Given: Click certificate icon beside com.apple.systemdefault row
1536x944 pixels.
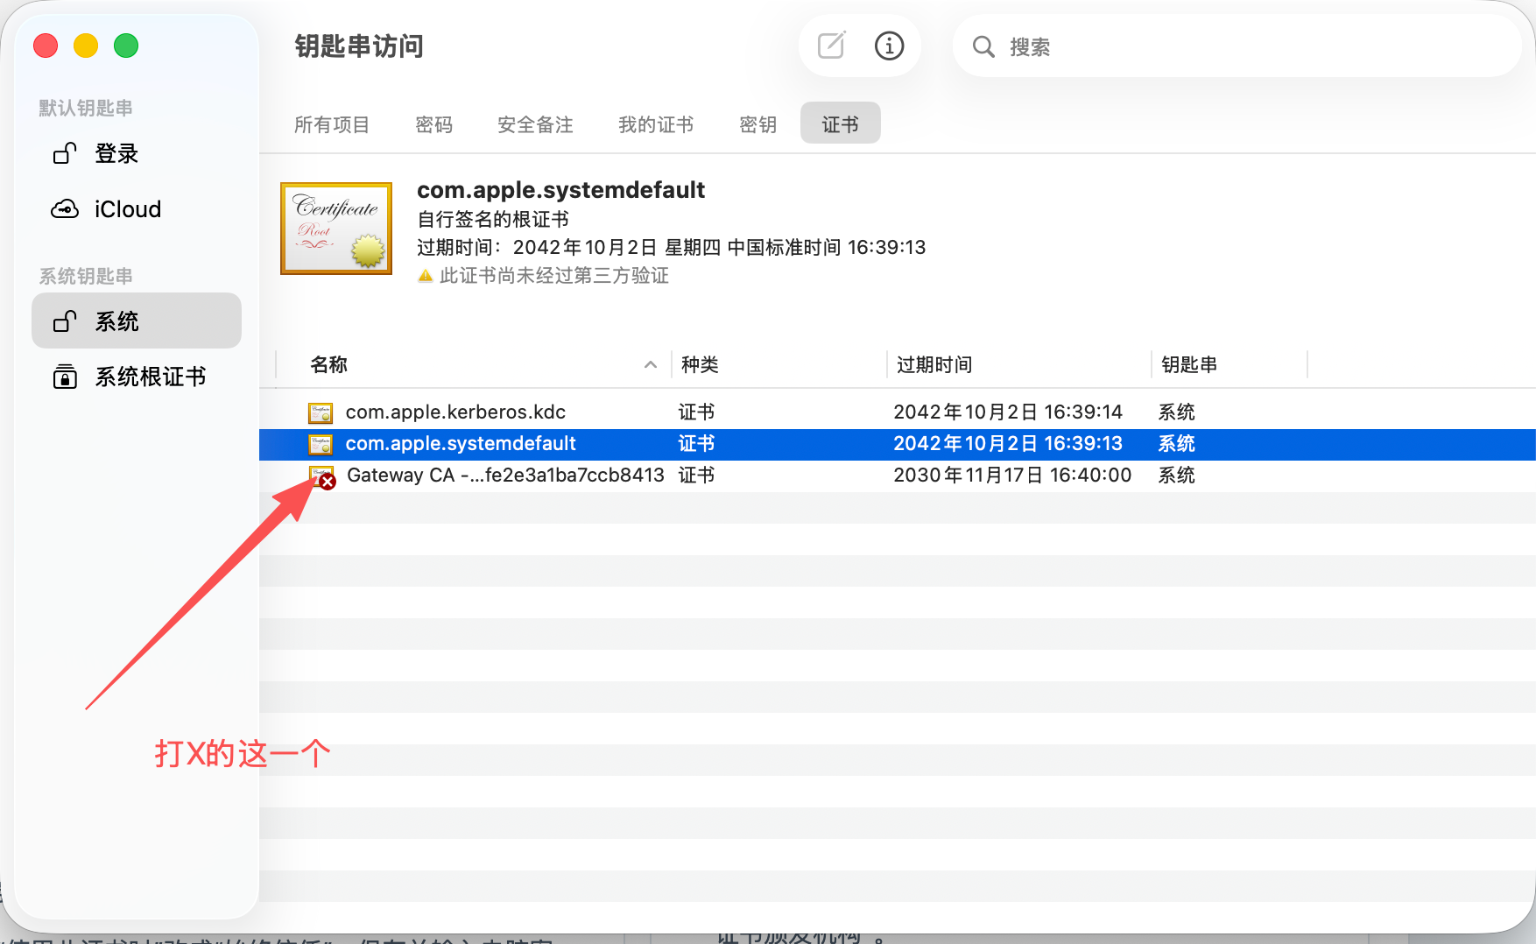Looking at the screenshot, I should pos(321,444).
